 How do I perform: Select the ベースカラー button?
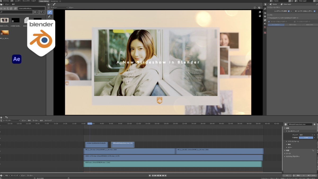pos(276,25)
